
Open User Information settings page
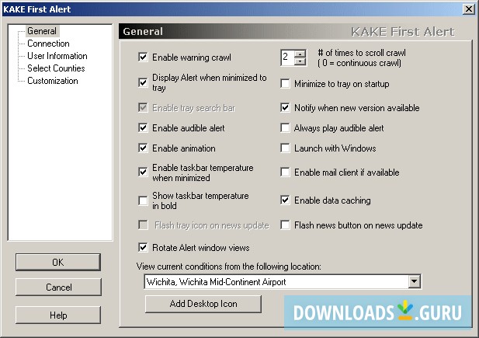coord(57,56)
